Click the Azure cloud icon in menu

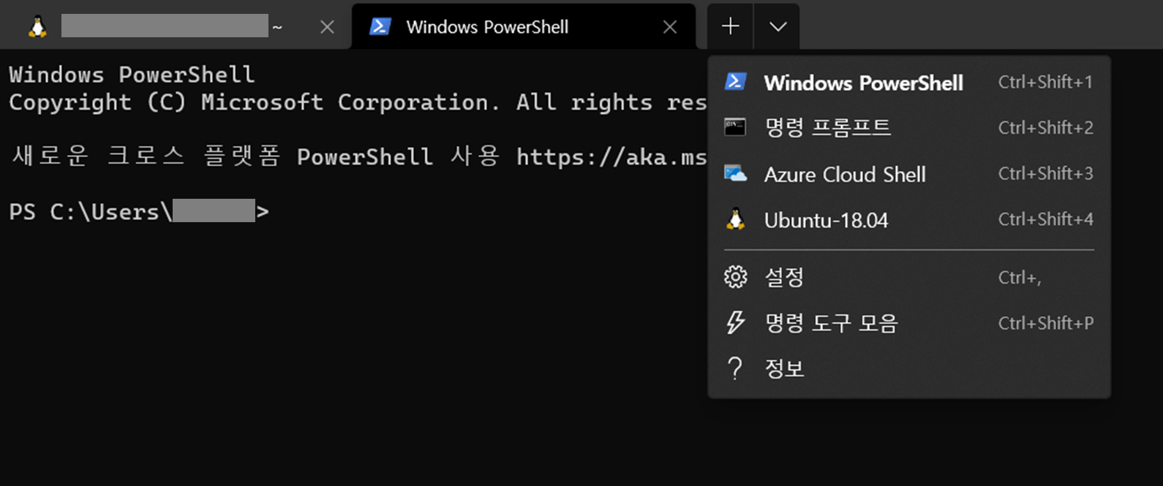(x=735, y=174)
